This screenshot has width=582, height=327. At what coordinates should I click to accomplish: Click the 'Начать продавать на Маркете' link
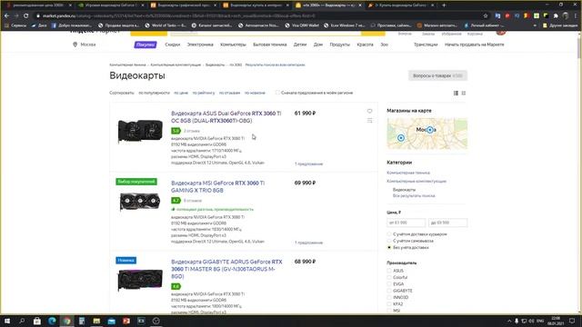(475, 45)
